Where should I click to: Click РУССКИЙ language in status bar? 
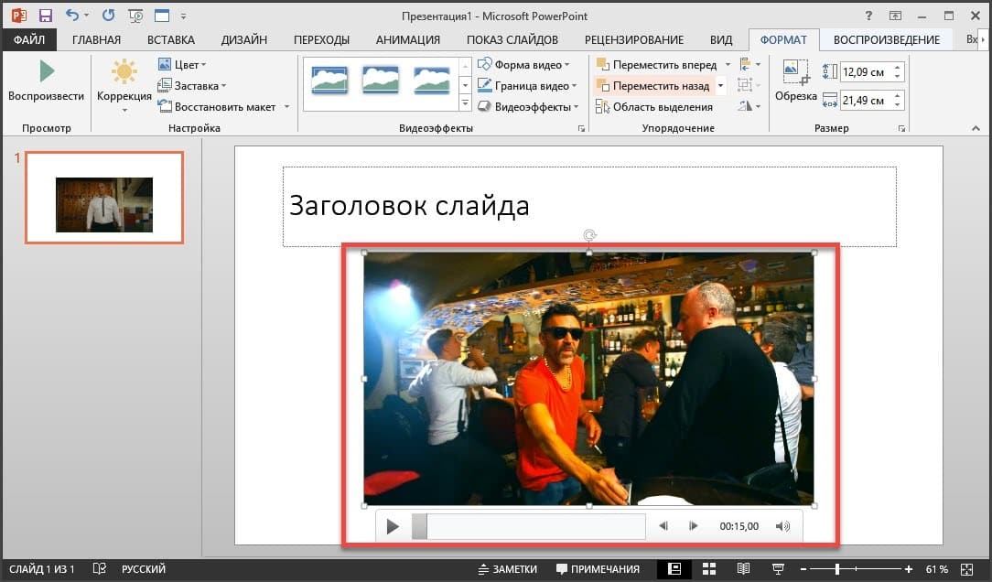point(143,569)
